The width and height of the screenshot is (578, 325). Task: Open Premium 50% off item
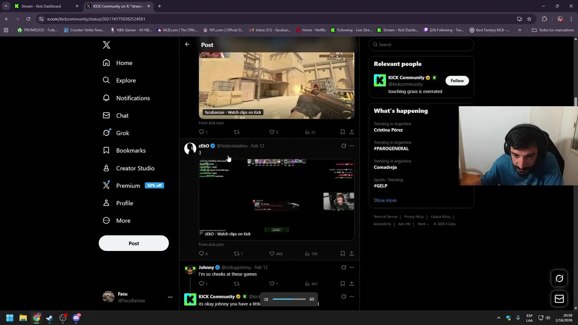[x=133, y=186]
